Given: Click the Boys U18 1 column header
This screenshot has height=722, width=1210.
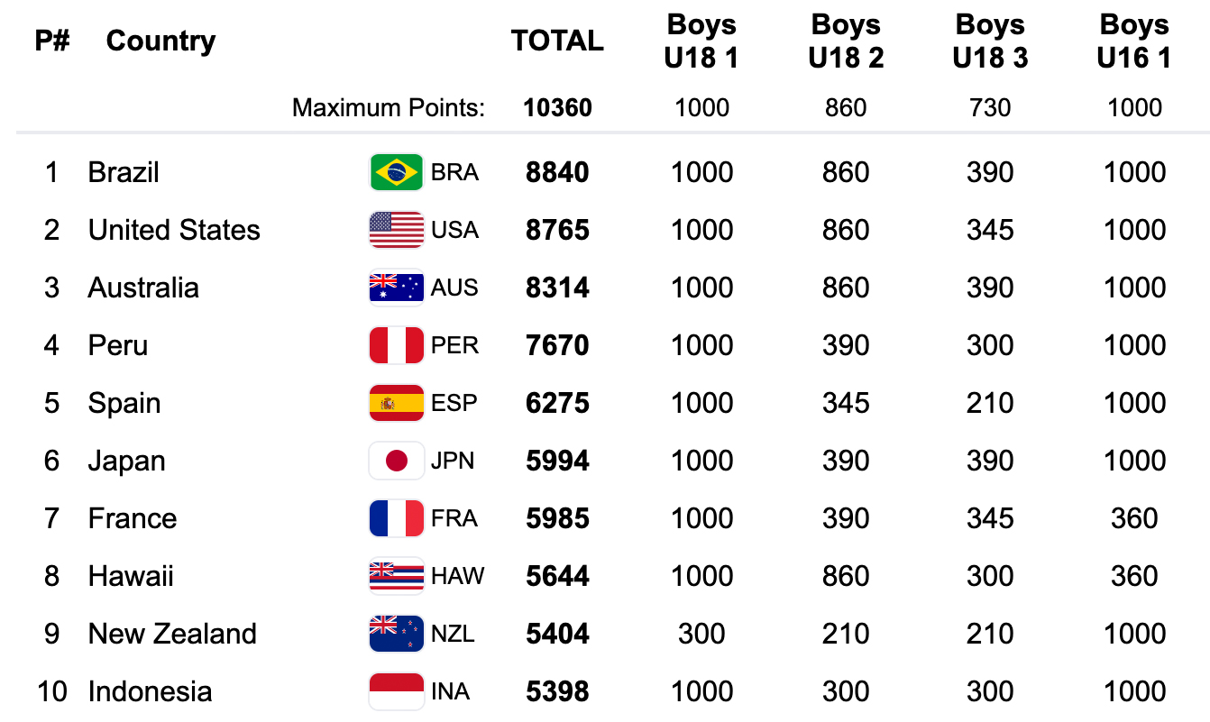Looking at the screenshot, I should (x=701, y=41).
